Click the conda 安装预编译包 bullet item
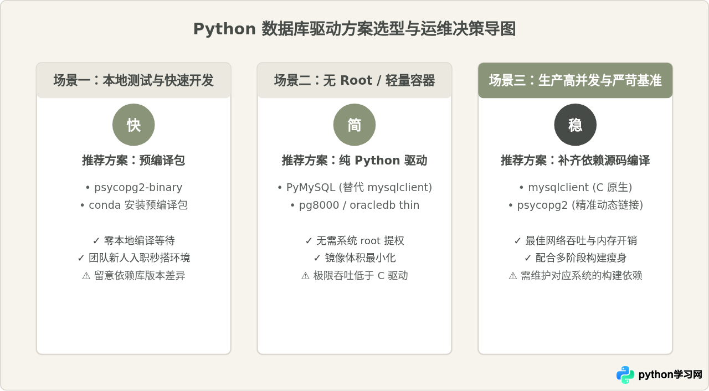 133,205
